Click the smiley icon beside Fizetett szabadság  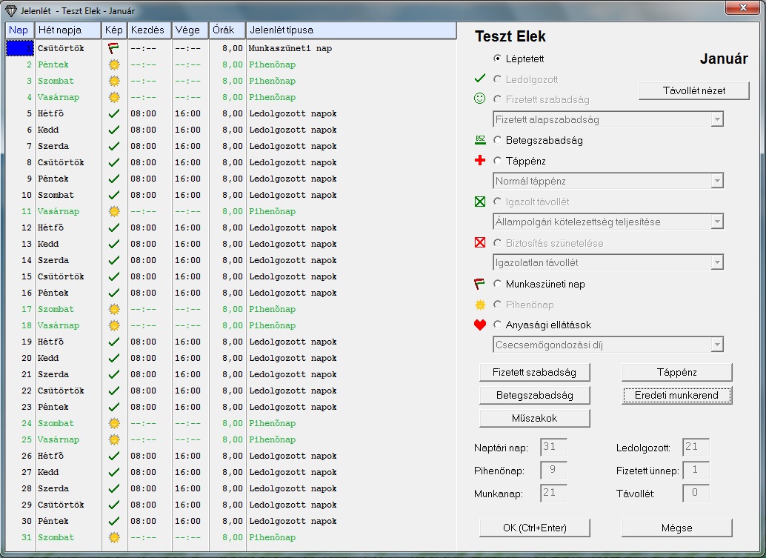click(x=480, y=99)
